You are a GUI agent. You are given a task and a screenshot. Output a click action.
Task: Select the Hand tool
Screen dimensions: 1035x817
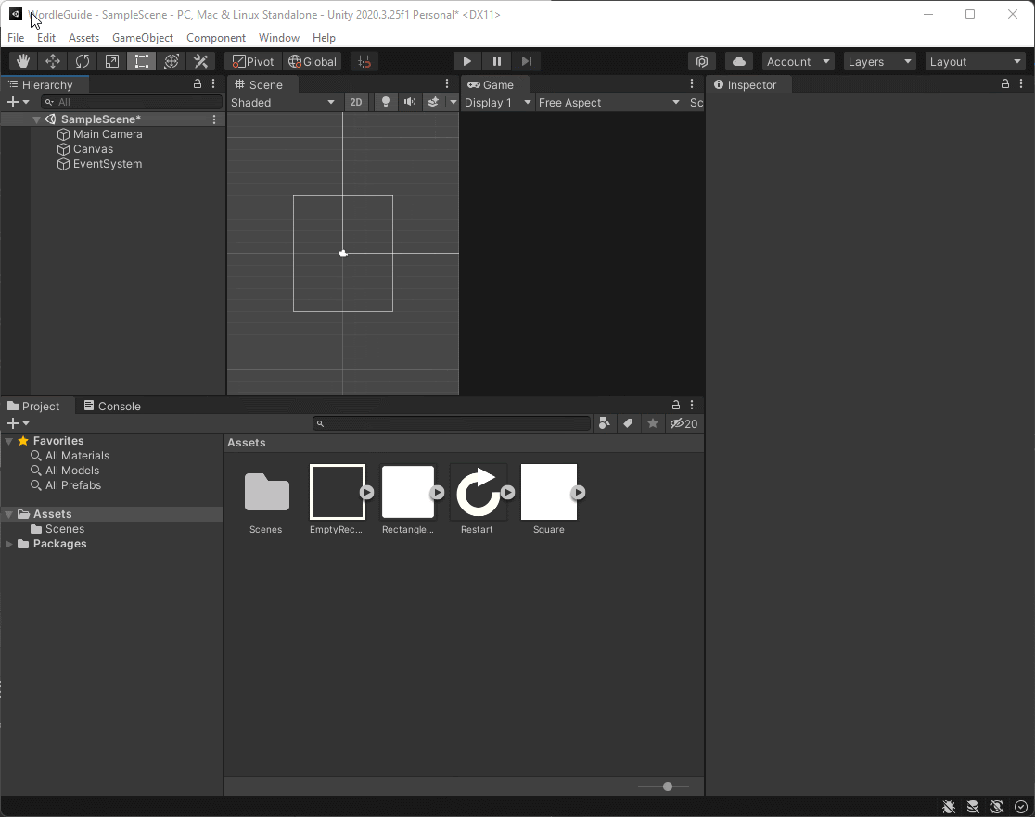pyautogui.click(x=23, y=61)
